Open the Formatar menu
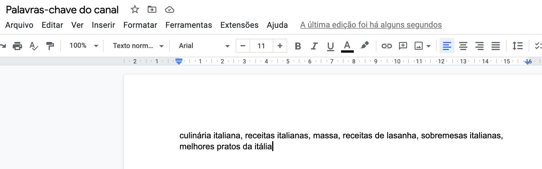The height and width of the screenshot is (169, 542). tap(140, 25)
